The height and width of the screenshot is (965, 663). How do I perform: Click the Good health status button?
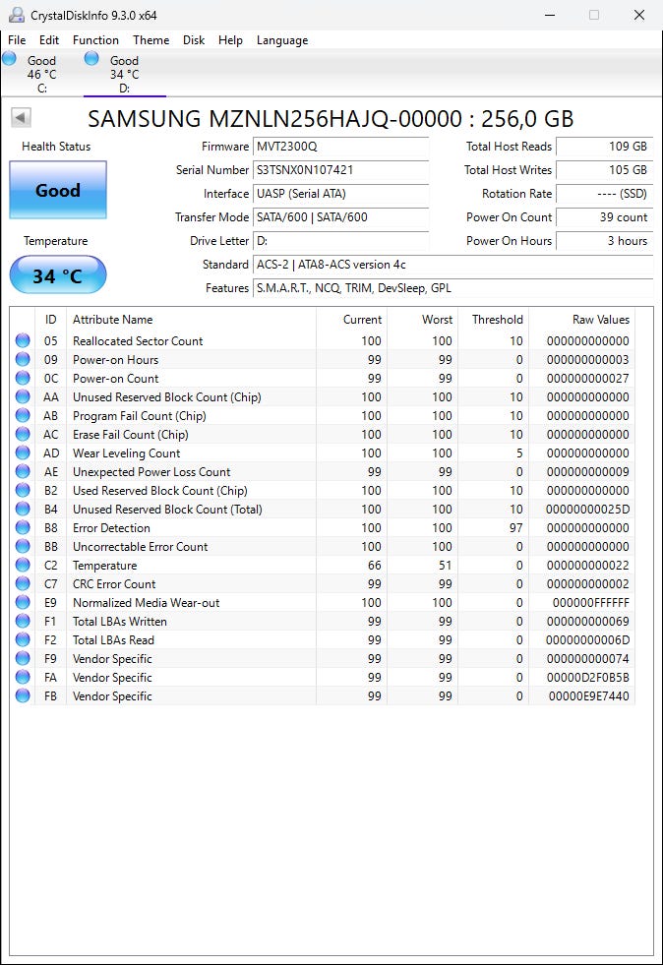58,190
